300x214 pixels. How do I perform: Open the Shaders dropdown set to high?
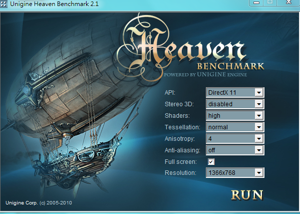235,116
